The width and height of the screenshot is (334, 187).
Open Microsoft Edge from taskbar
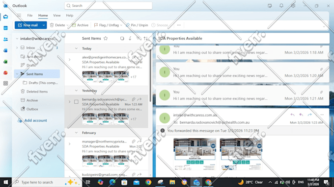pyautogui.click(x=112, y=182)
